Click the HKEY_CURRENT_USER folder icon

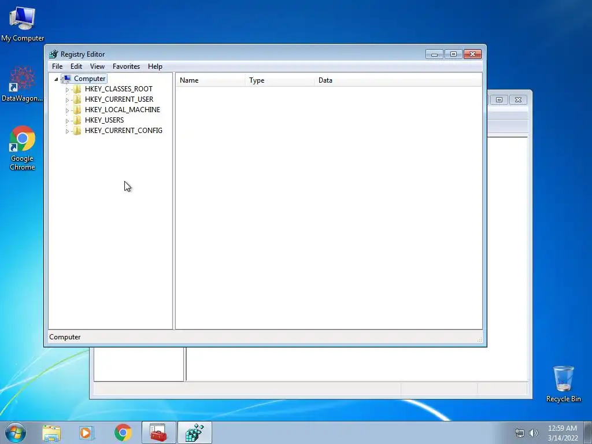click(x=77, y=99)
